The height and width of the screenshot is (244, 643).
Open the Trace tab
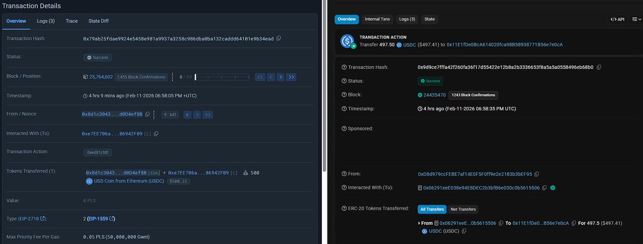click(x=72, y=21)
